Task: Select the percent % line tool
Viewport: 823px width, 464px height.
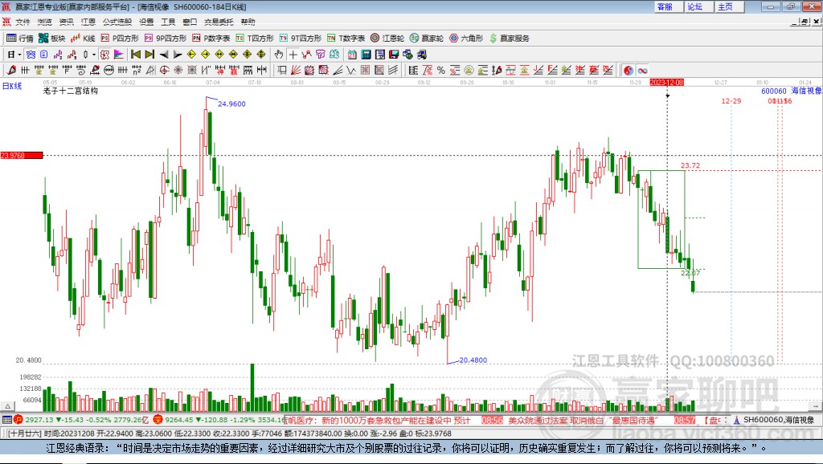Action: 440,70
